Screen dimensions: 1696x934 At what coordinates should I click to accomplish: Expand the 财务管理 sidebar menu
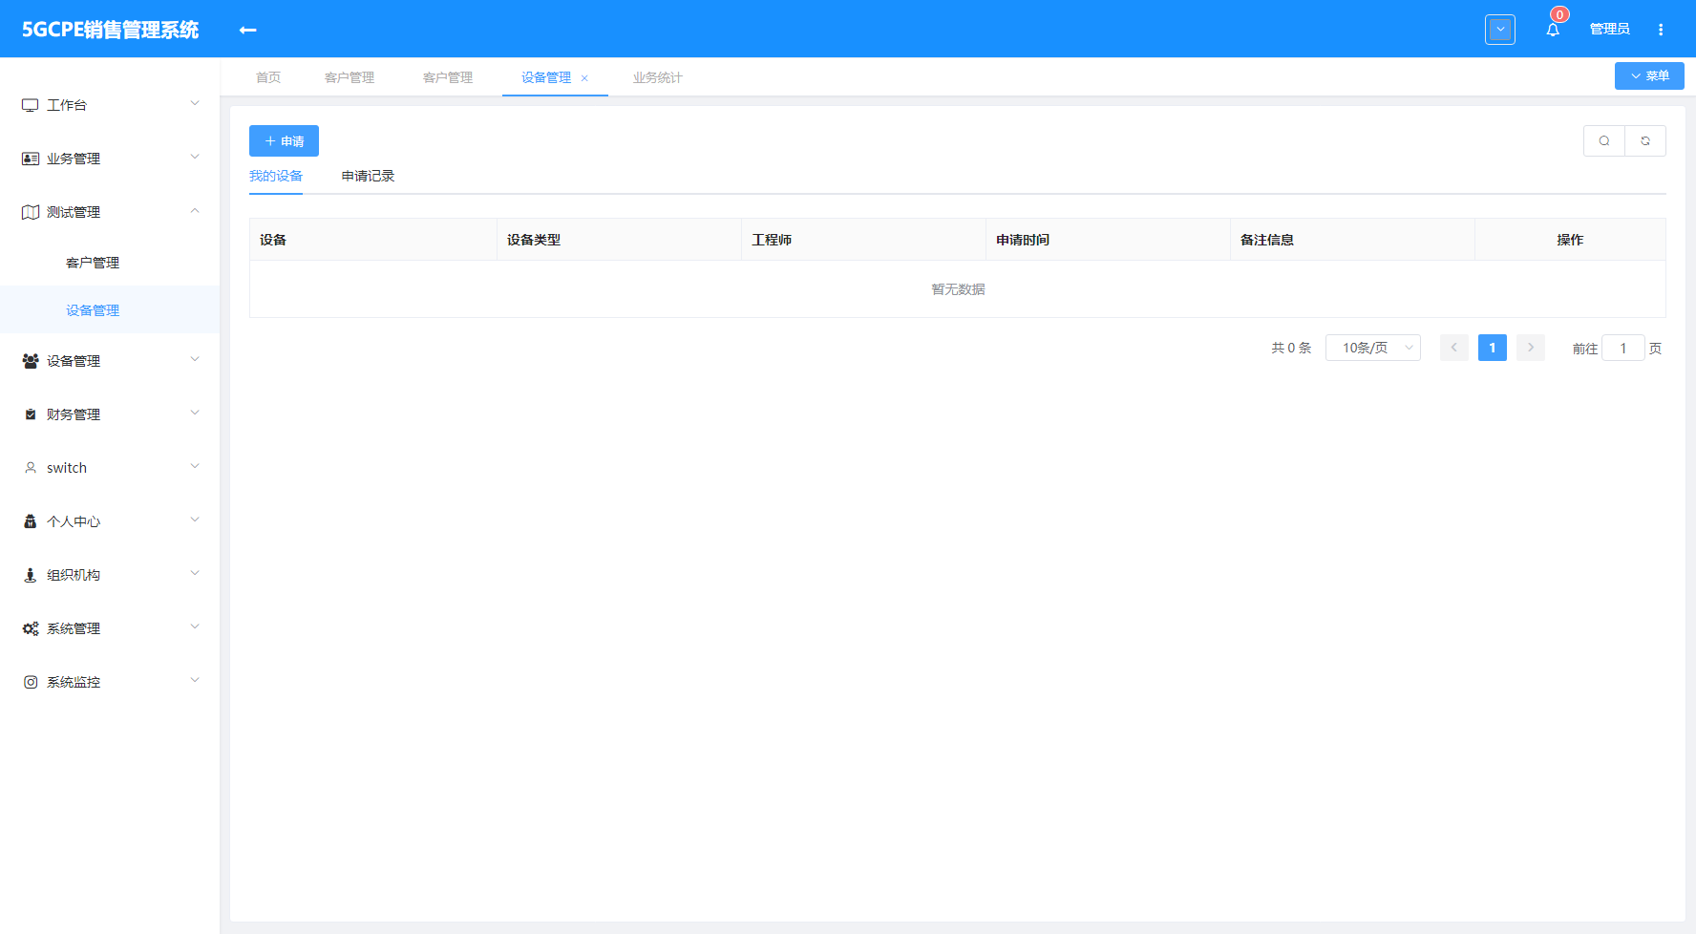coord(110,414)
